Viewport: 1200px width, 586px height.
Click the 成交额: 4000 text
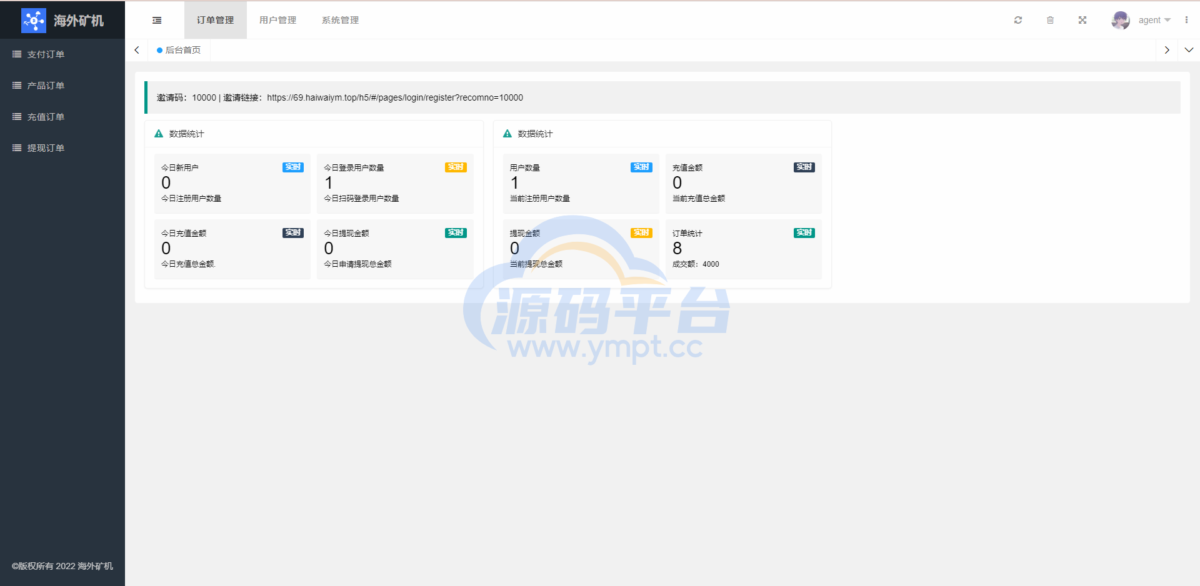tap(696, 264)
